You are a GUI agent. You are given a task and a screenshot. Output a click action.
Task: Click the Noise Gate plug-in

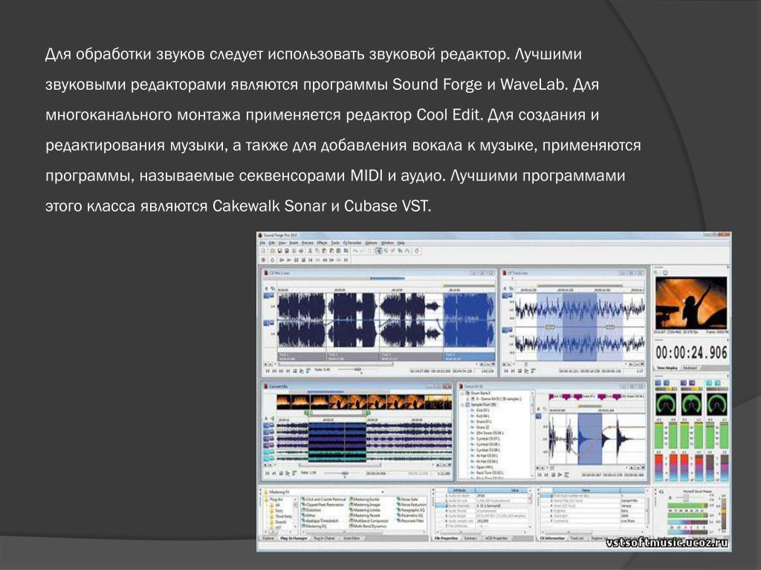(x=407, y=499)
